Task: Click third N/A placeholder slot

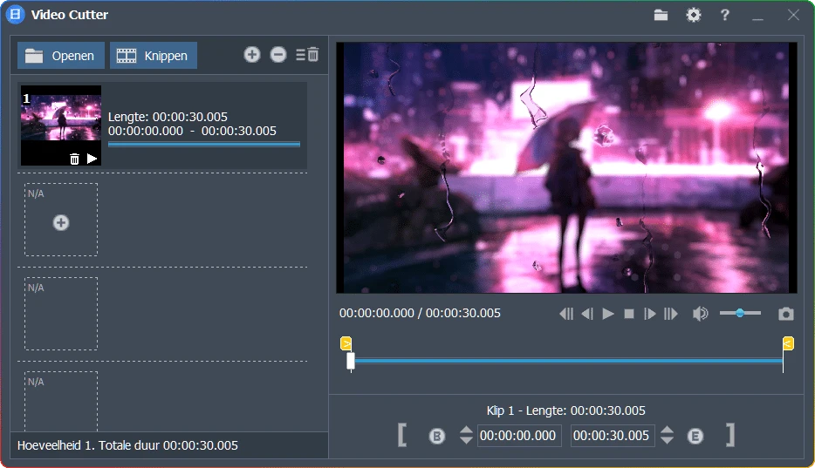Action: point(61,401)
